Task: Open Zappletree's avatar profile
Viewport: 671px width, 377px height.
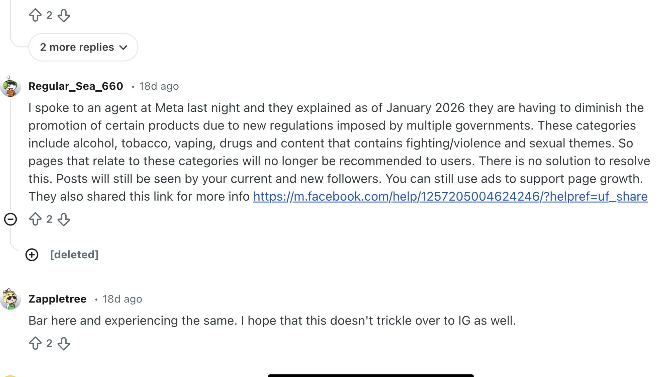Action: click(10, 299)
